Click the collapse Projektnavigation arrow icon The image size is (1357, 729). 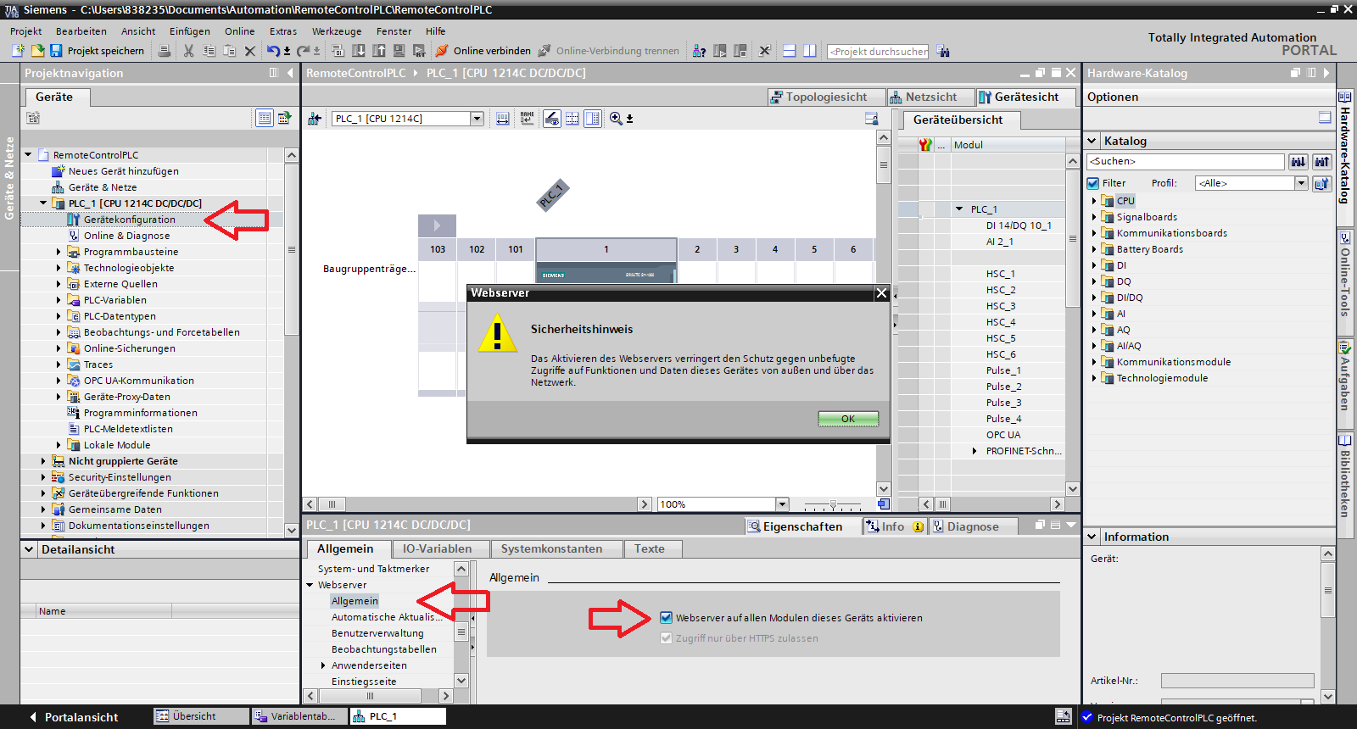tap(290, 73)
